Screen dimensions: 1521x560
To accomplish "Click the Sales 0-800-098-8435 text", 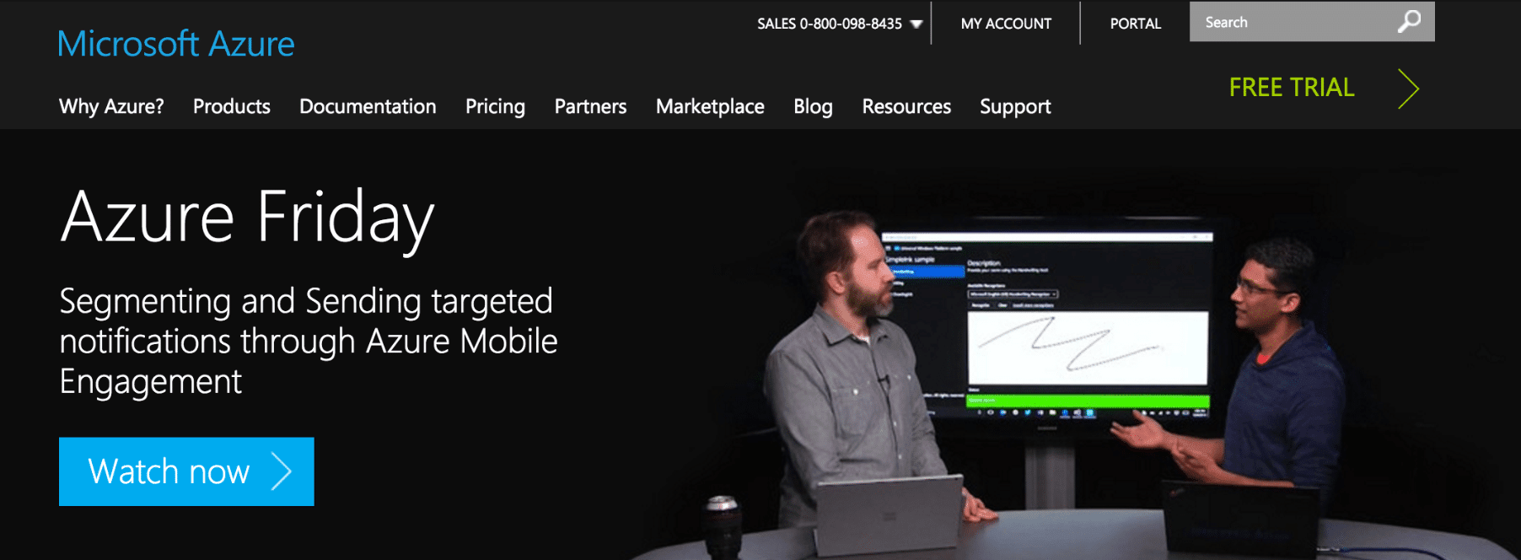I will pyautogui.click(x=830, y=24).
